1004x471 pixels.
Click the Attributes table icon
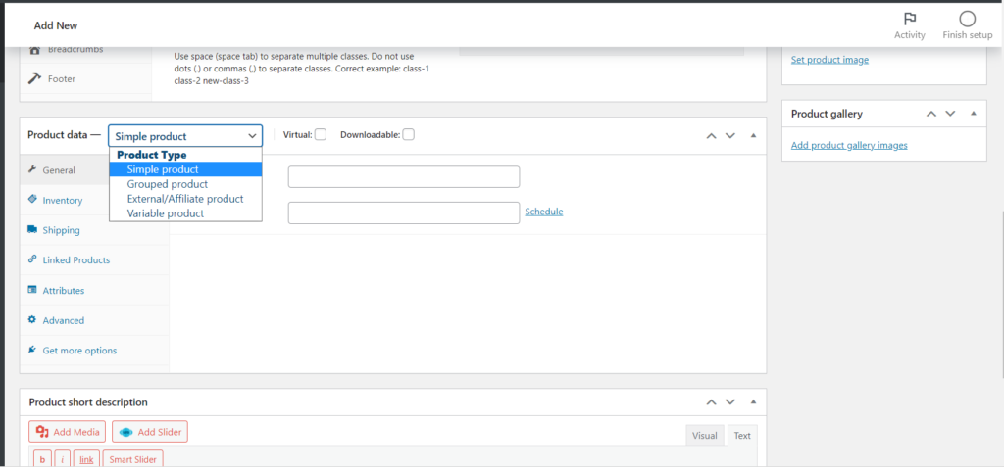33,291
